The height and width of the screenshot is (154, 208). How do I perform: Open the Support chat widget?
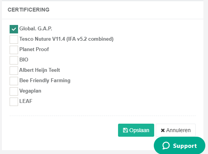(180, 146)
